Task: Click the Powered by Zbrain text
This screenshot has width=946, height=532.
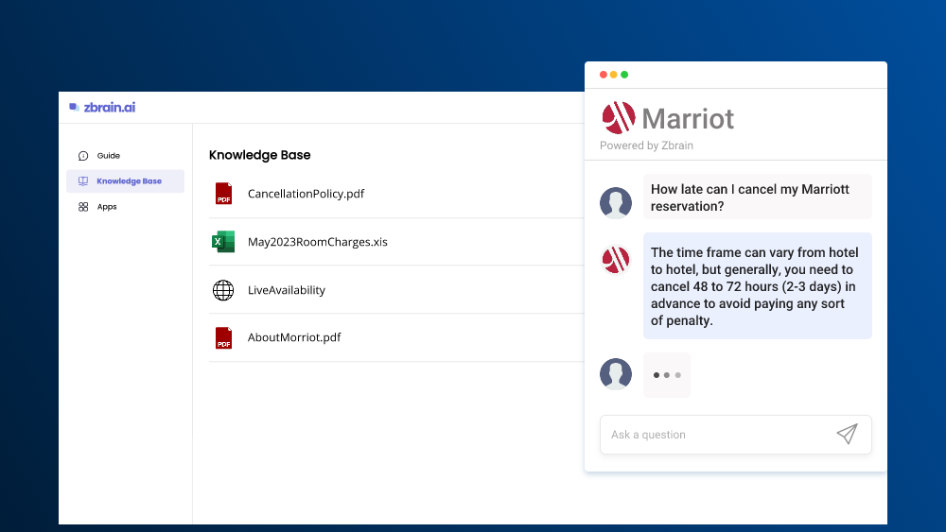Action: (646, 146)
